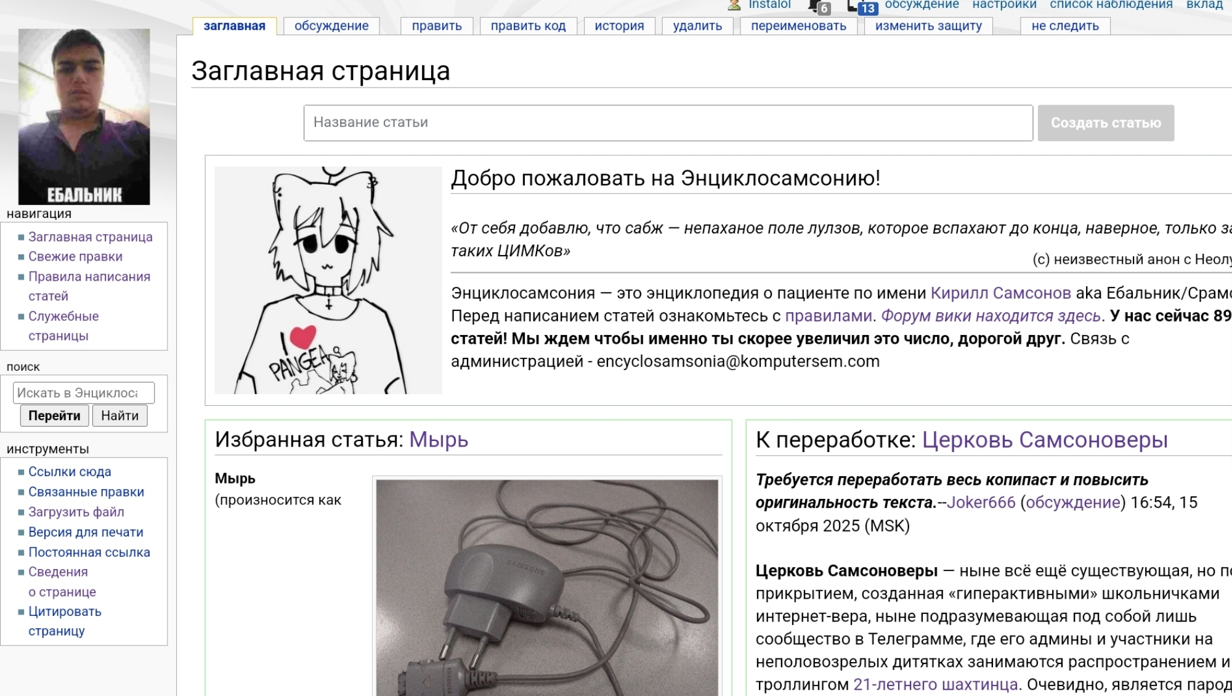This screenshot has width=1232, height=696.
Task: Click the Название статьи input field
Action: [668, 123]
